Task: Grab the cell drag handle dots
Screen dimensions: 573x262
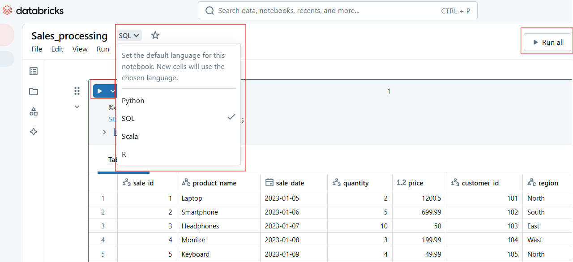Action: [77, 91]
